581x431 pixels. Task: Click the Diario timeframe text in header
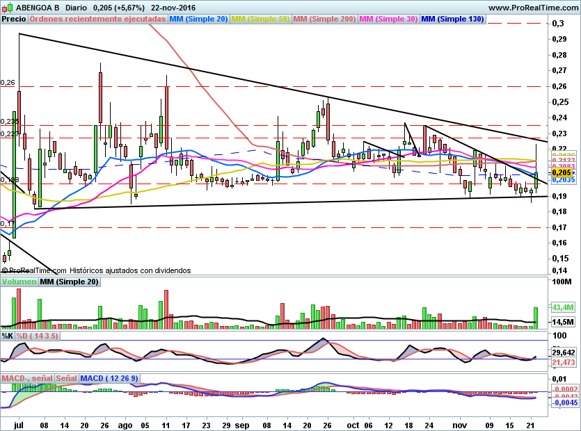[77, 7]
